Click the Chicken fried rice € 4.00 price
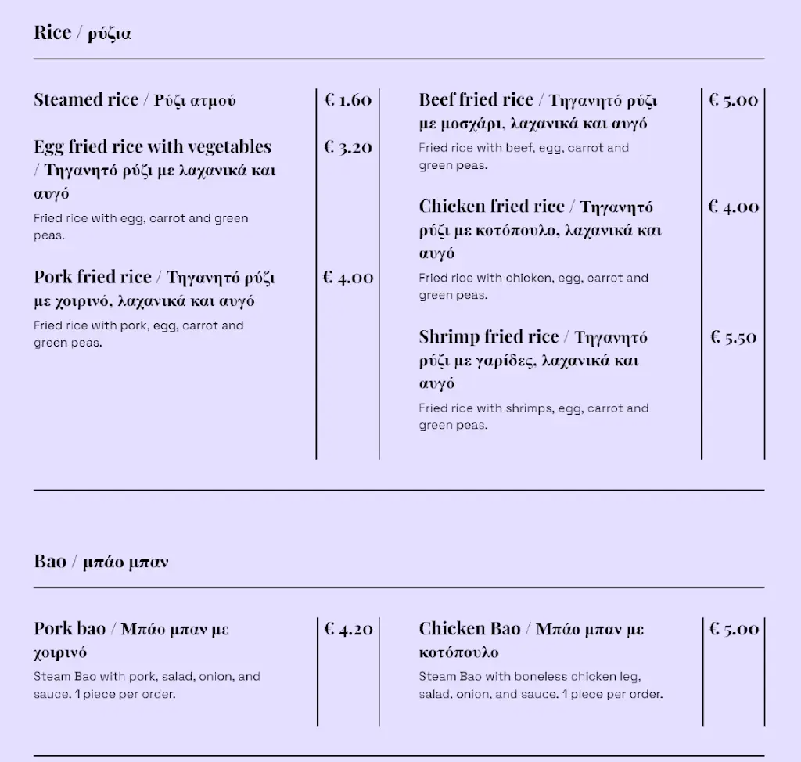Screen dimensions: 801x762 [x=733, y=207]
